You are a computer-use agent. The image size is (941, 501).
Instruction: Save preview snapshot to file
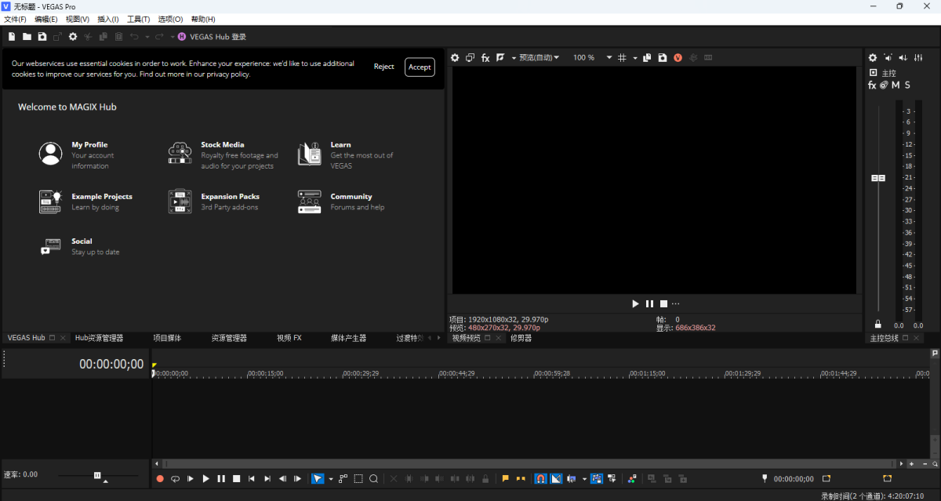(663, 57)
